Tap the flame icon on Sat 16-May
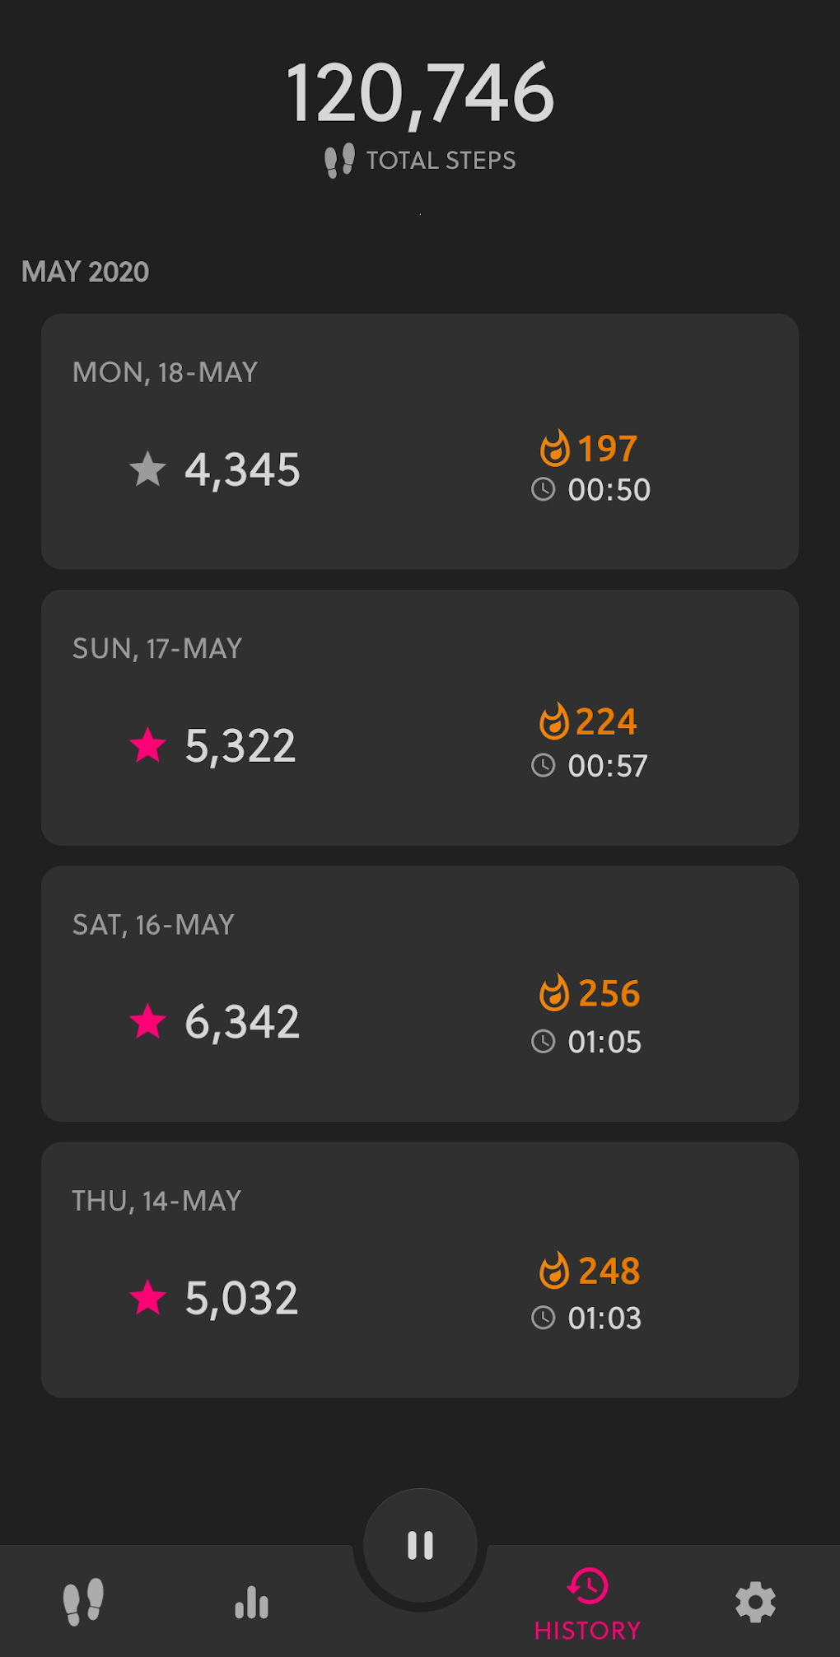This screenshot has width=840, height=1657. coord(554,993)
